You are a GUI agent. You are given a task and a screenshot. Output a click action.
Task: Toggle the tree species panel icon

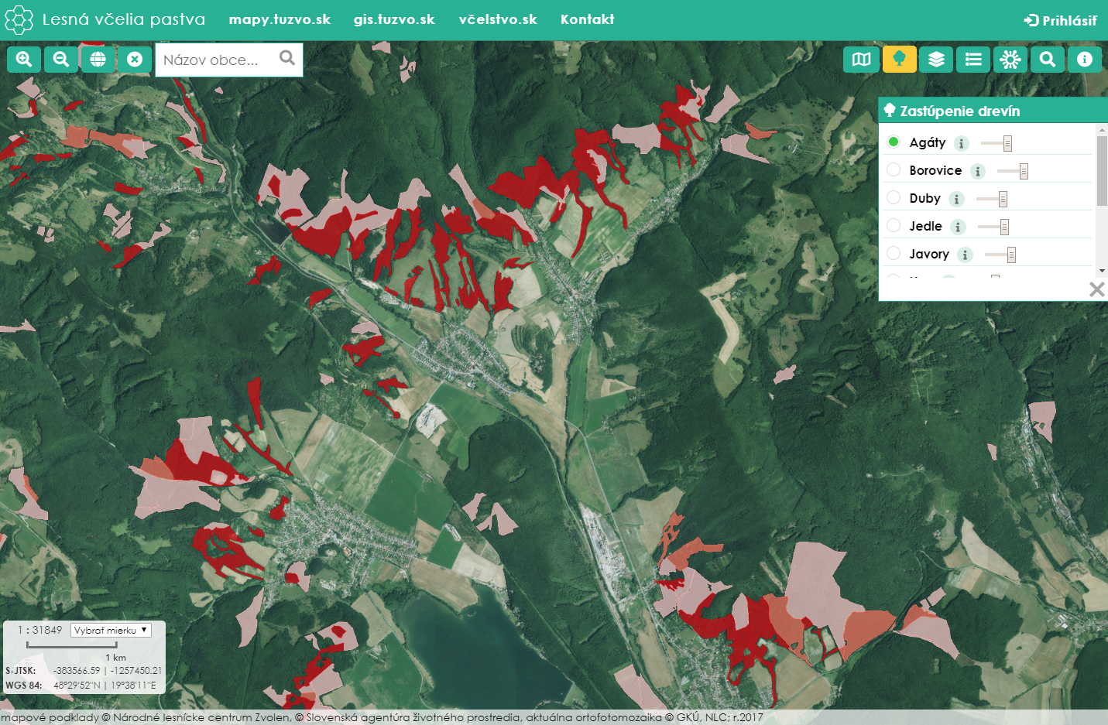pyautogui.click(x=899, y=60)
